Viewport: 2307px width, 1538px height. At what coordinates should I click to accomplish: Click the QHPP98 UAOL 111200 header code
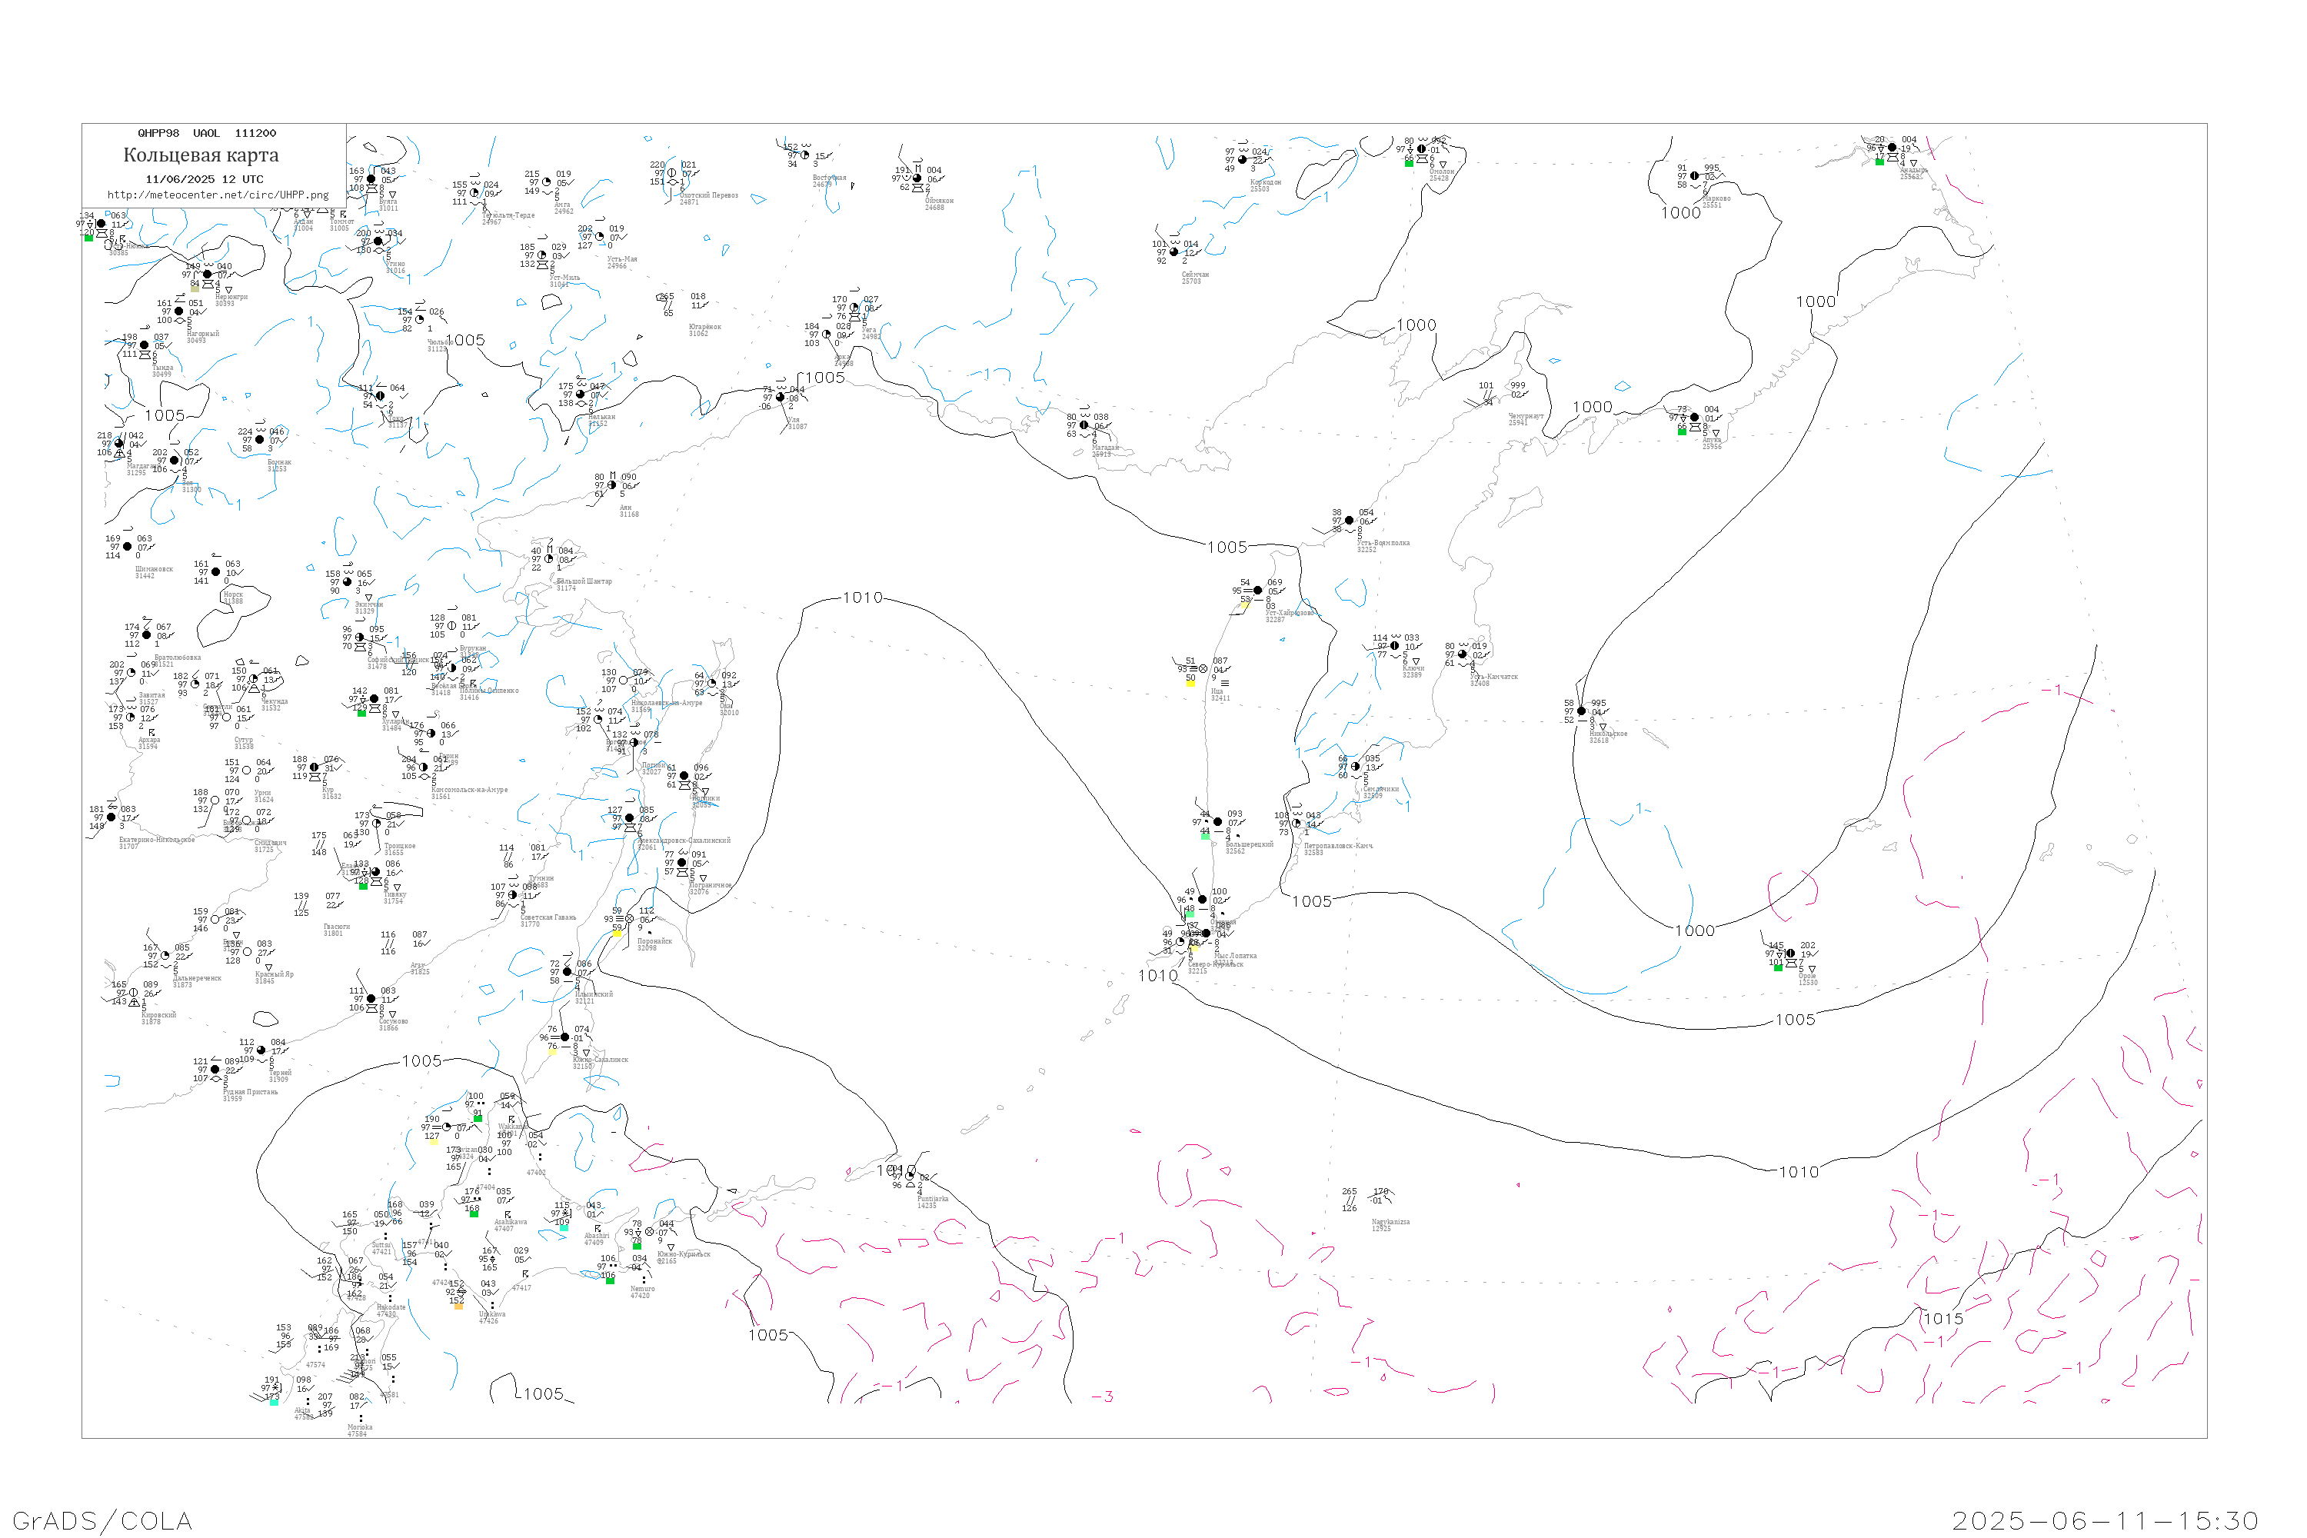pyautogui.click(x=207, y=133)
